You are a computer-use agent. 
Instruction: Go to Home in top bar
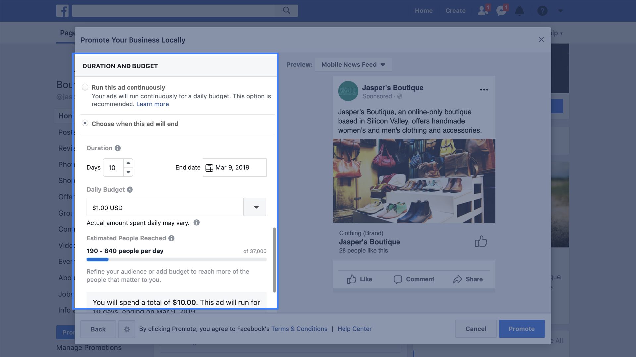424,11
